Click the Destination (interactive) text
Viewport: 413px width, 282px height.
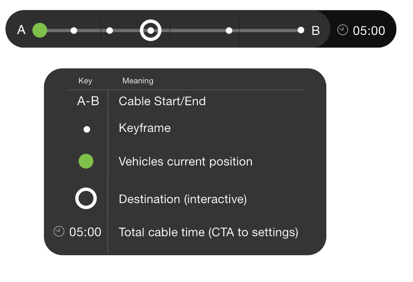[x=183, y=199]
